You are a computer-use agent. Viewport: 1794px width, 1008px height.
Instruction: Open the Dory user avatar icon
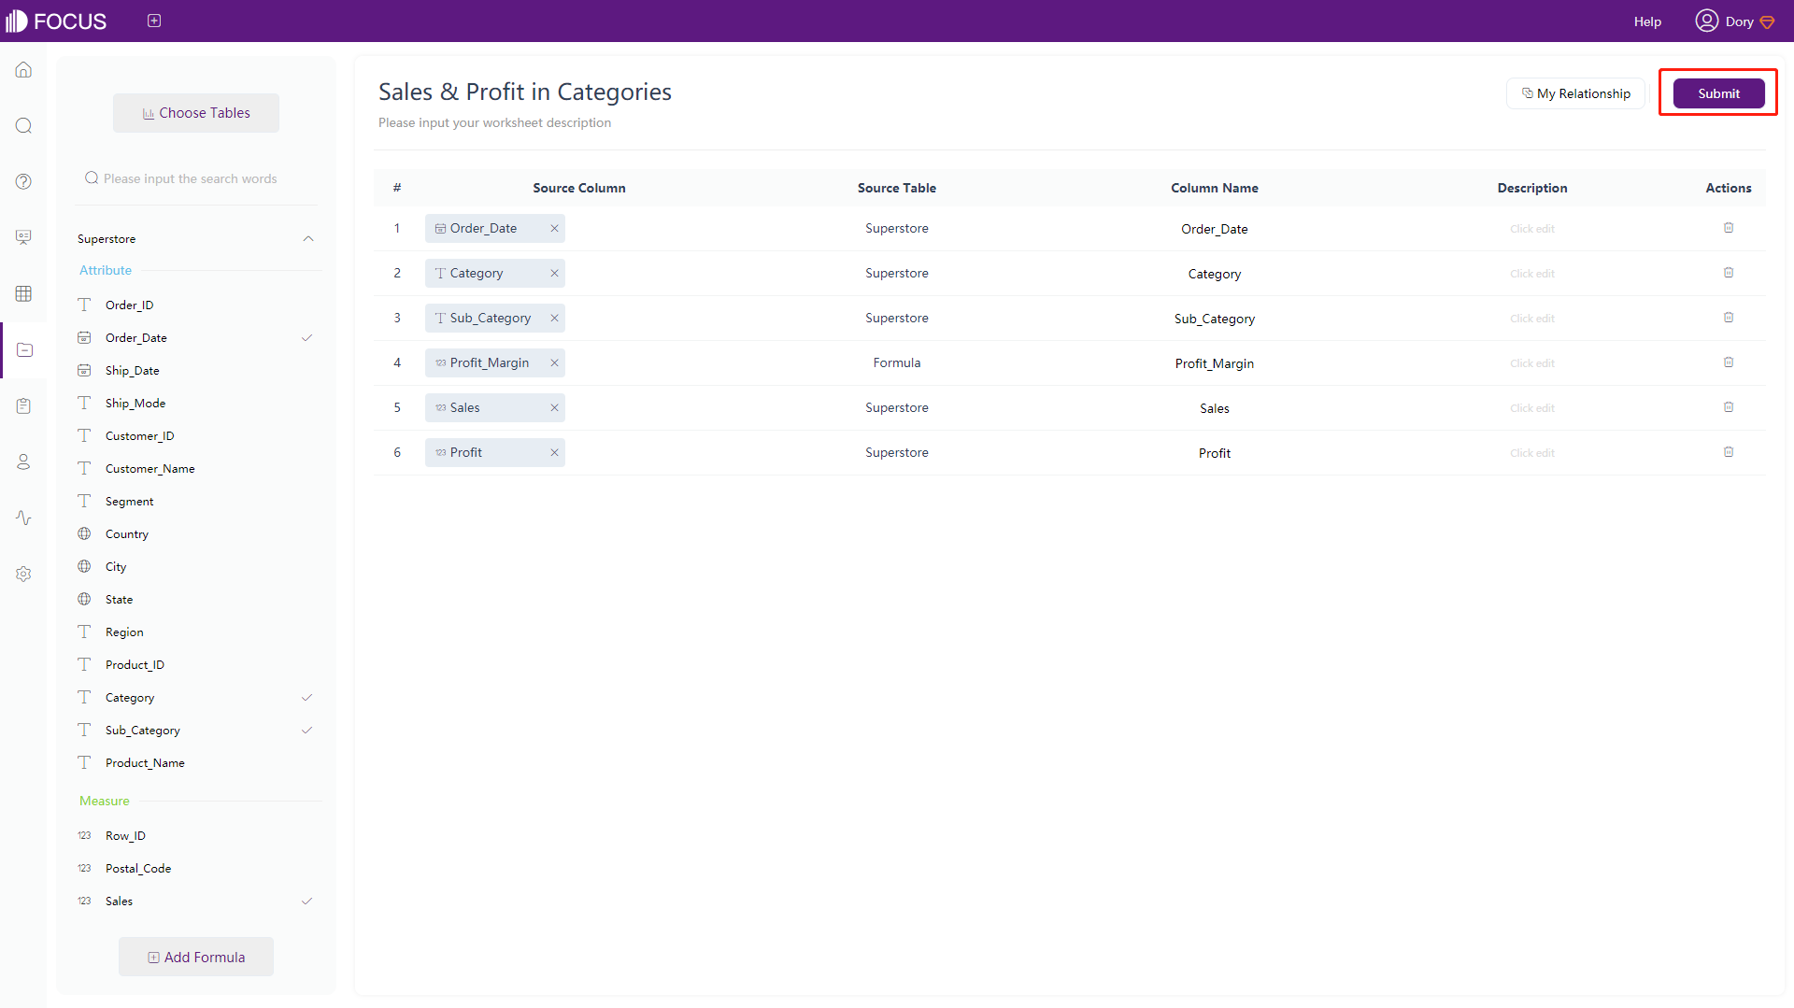click(x=1706, y=21)
